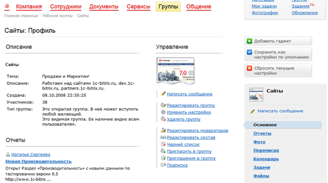The height and width of the screenshot is (183, 328).
Task: Open Новая Производительность report link
Action: coord(38,161)
